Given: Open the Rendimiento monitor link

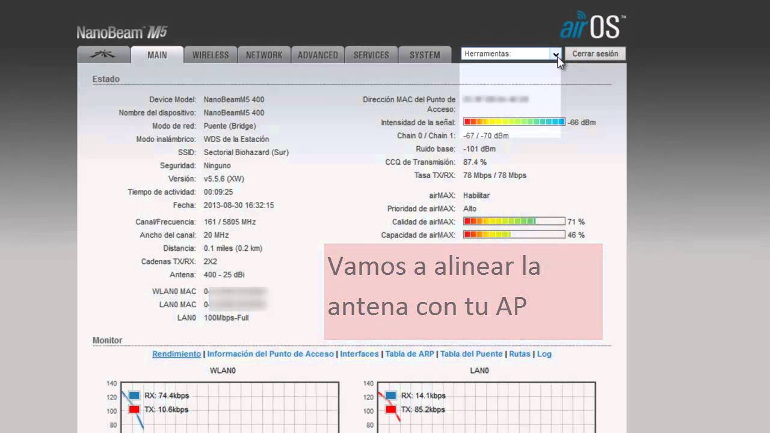Looking at the screenshot, I should (176, 354).
